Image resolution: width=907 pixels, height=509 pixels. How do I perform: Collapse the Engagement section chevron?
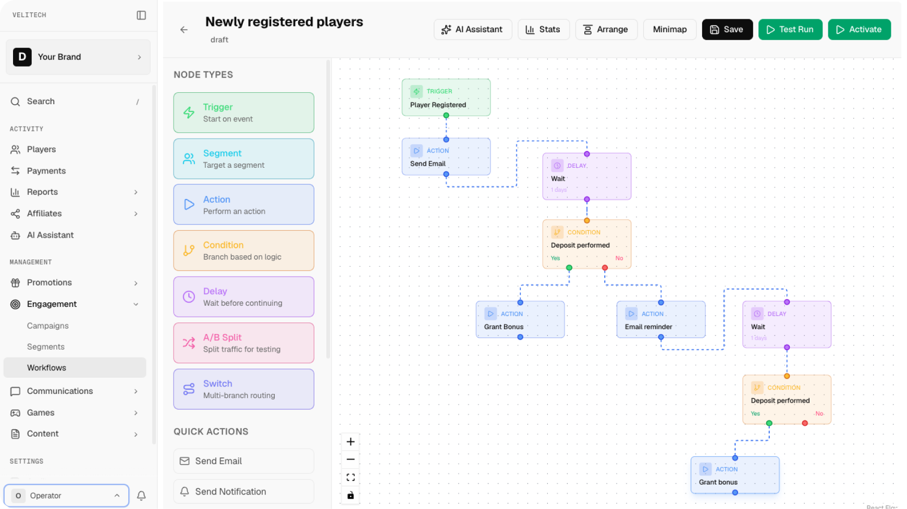click(136, 304)
